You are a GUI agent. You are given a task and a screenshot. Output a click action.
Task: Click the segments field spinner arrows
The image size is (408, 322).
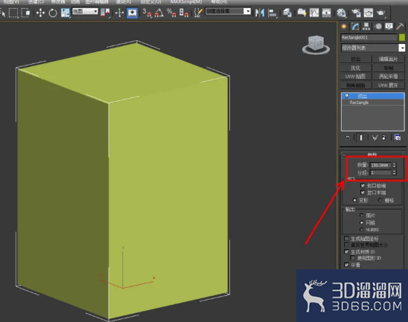[x=394, y=173]
